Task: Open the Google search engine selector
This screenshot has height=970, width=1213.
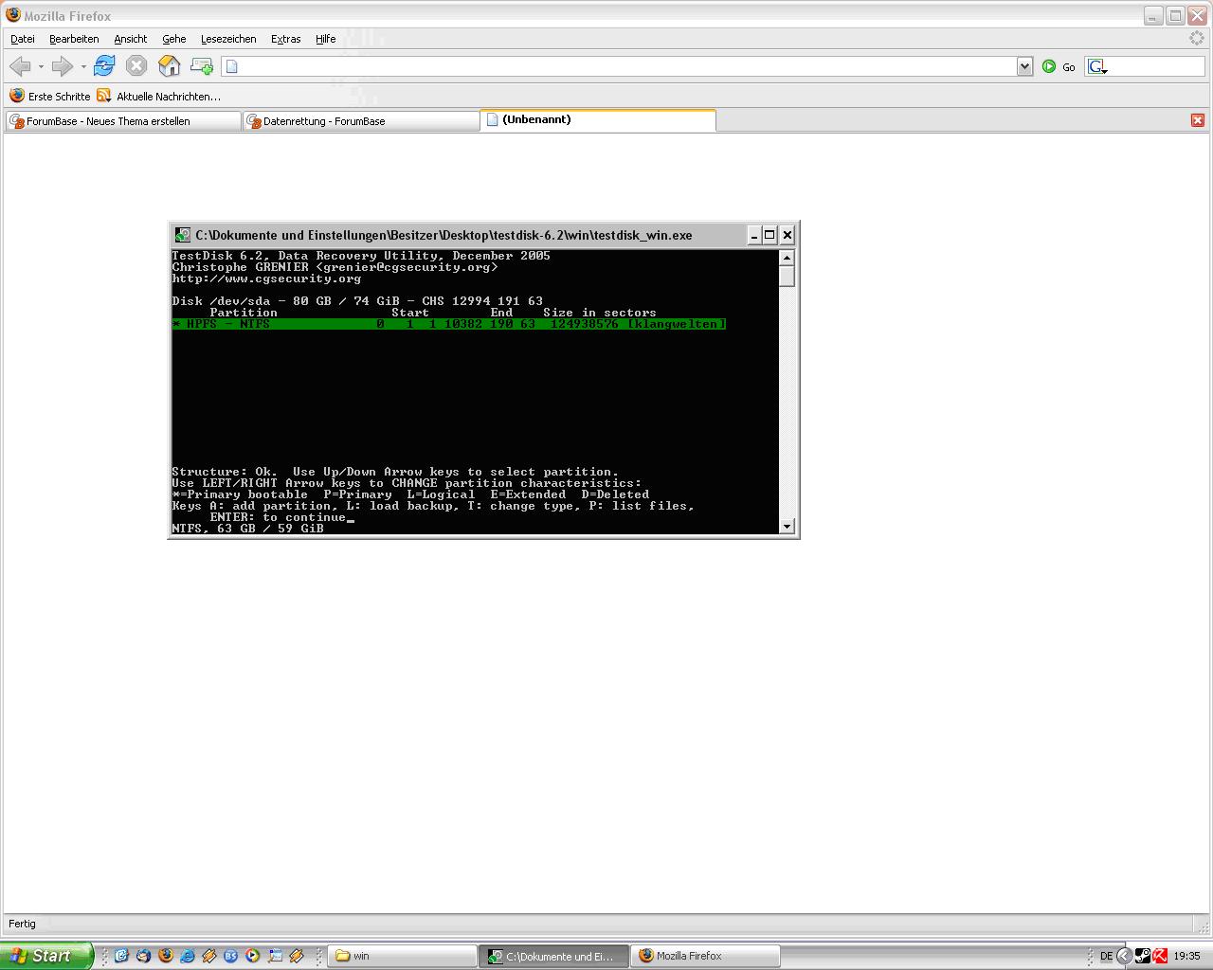Action: click(1097, 66)
